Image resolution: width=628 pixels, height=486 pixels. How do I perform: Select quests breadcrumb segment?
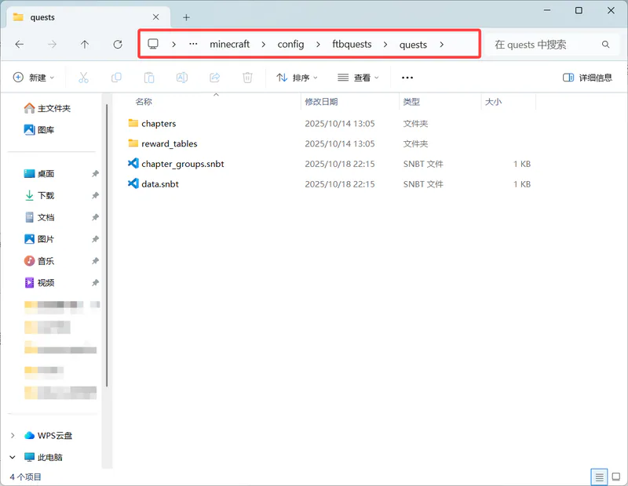click(x=413, y=45)
